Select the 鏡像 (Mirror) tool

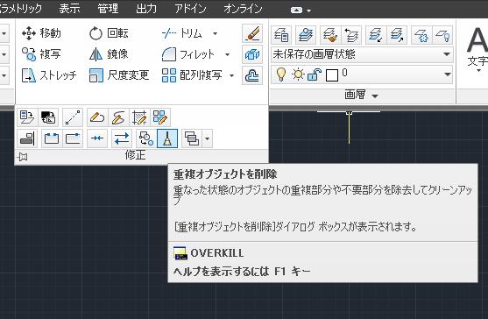coord(109,54)
